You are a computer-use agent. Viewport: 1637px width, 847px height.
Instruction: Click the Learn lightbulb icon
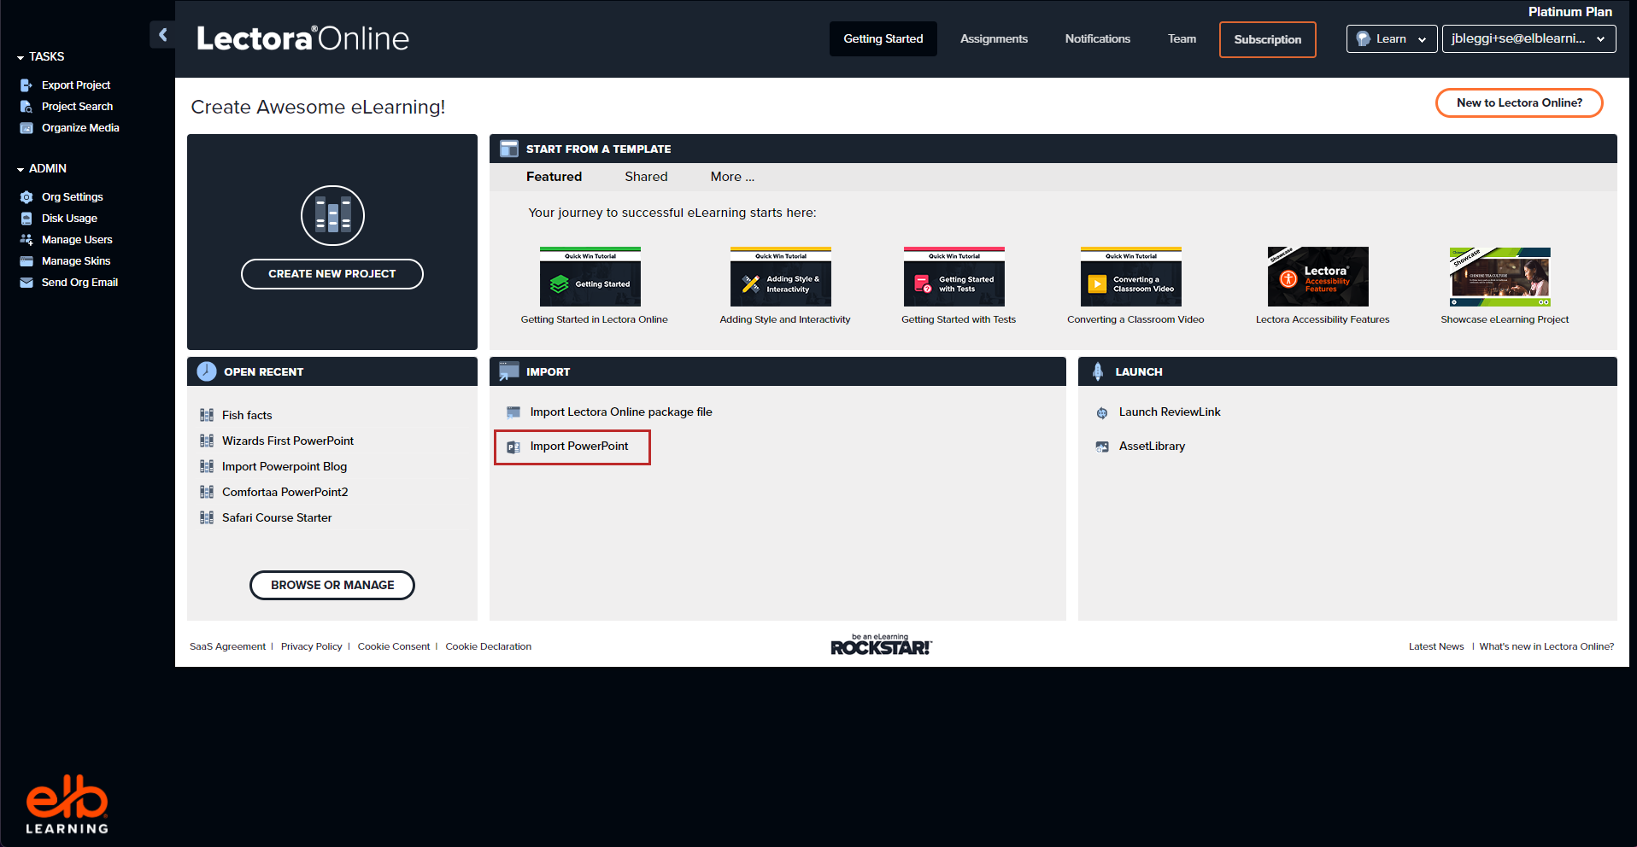[1363, 39]
